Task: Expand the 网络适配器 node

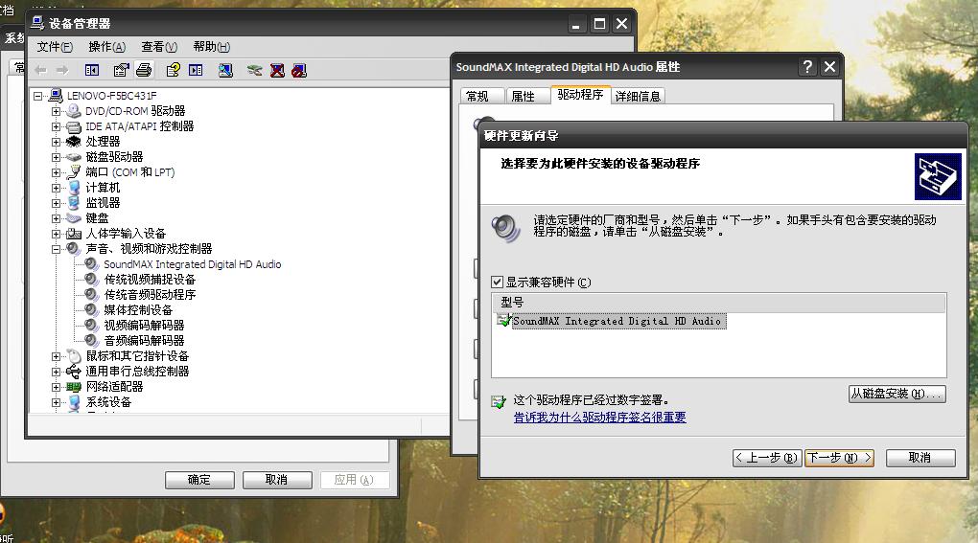Action: pos(57,387)
